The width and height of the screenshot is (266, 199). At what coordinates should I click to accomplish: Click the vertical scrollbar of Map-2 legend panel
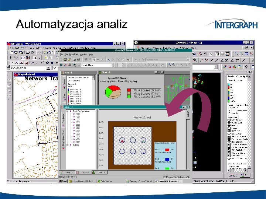click(x=249, y=122)
